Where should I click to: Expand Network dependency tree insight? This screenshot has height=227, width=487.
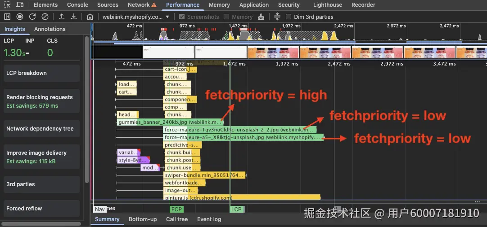pos(41,129)
